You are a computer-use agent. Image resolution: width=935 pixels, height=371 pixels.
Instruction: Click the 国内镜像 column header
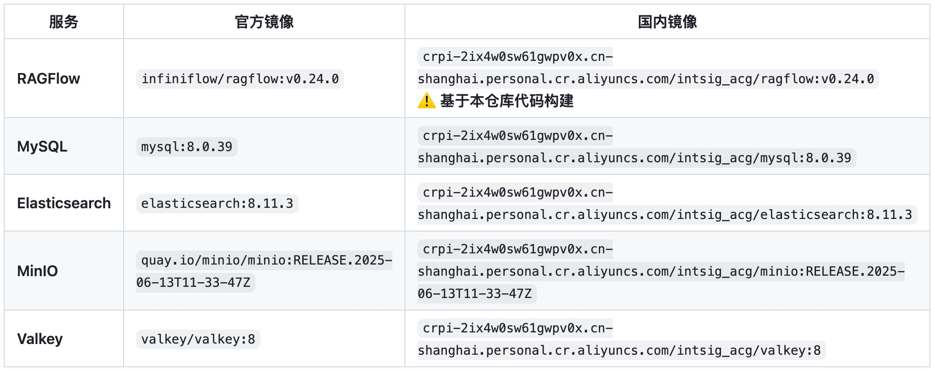click(667, 22)
